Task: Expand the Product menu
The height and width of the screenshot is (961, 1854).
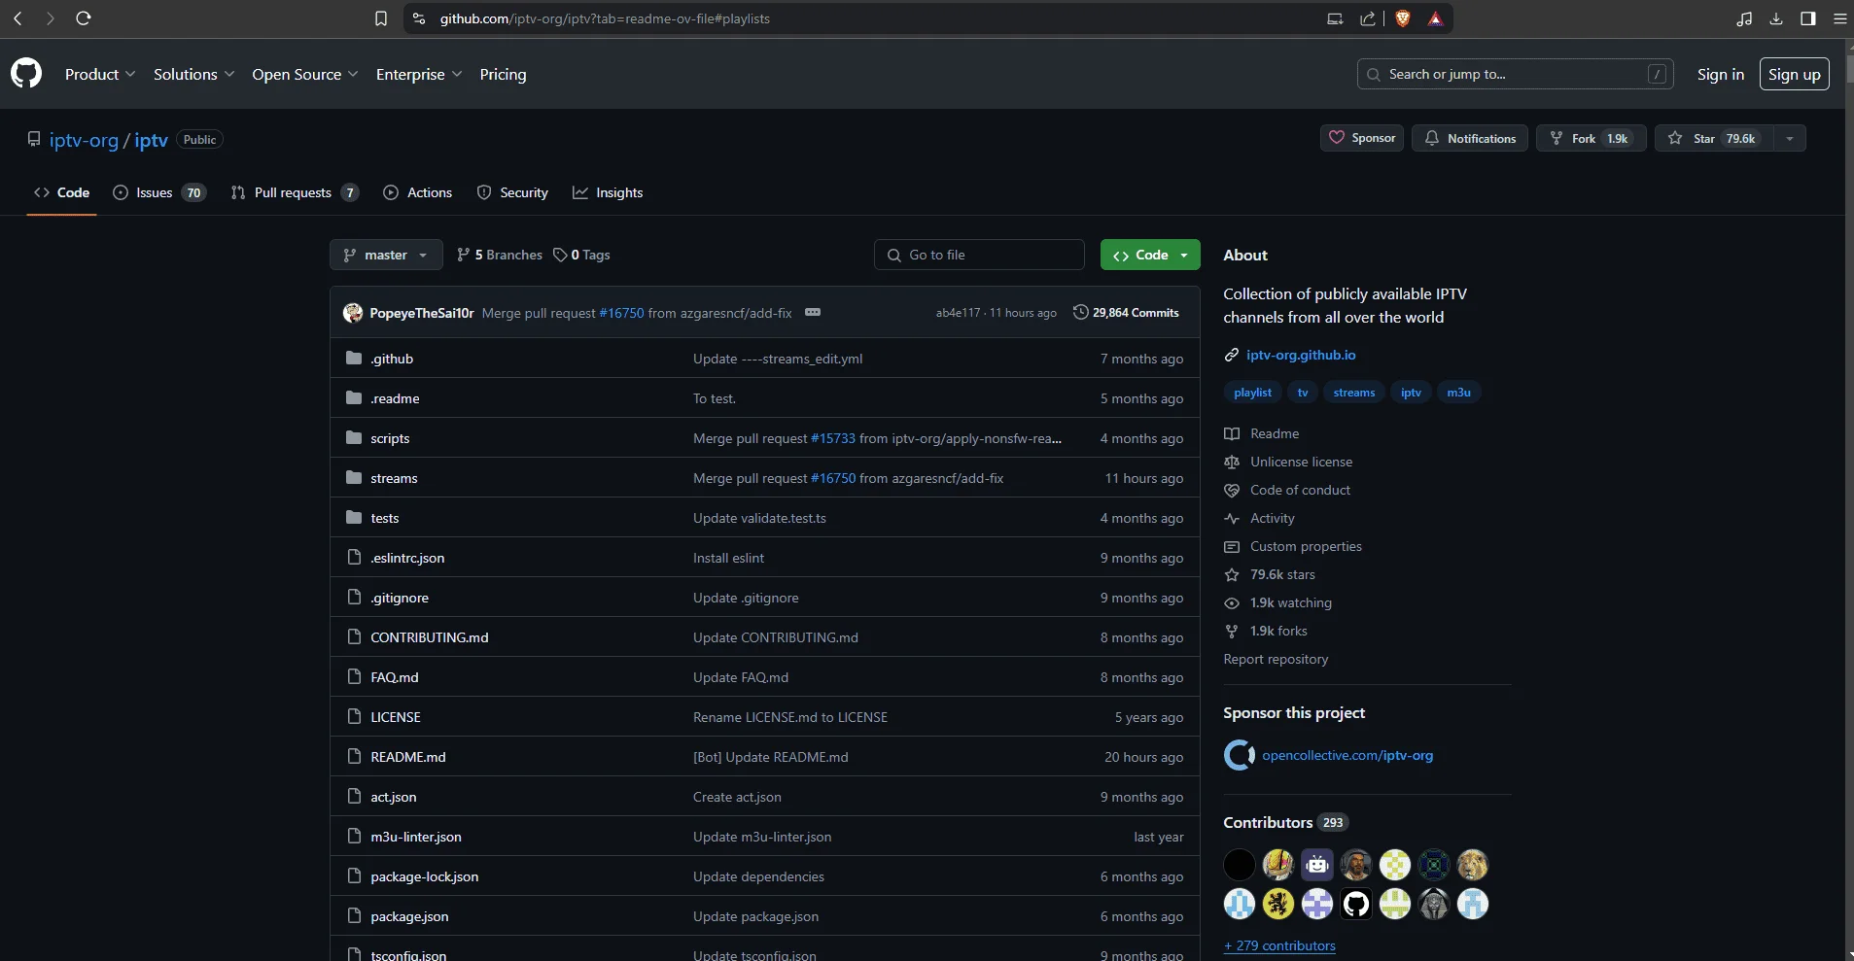Action: [100, 74]
